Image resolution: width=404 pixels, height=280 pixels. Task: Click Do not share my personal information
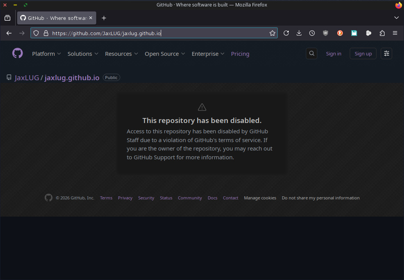(x=320, y=198)
